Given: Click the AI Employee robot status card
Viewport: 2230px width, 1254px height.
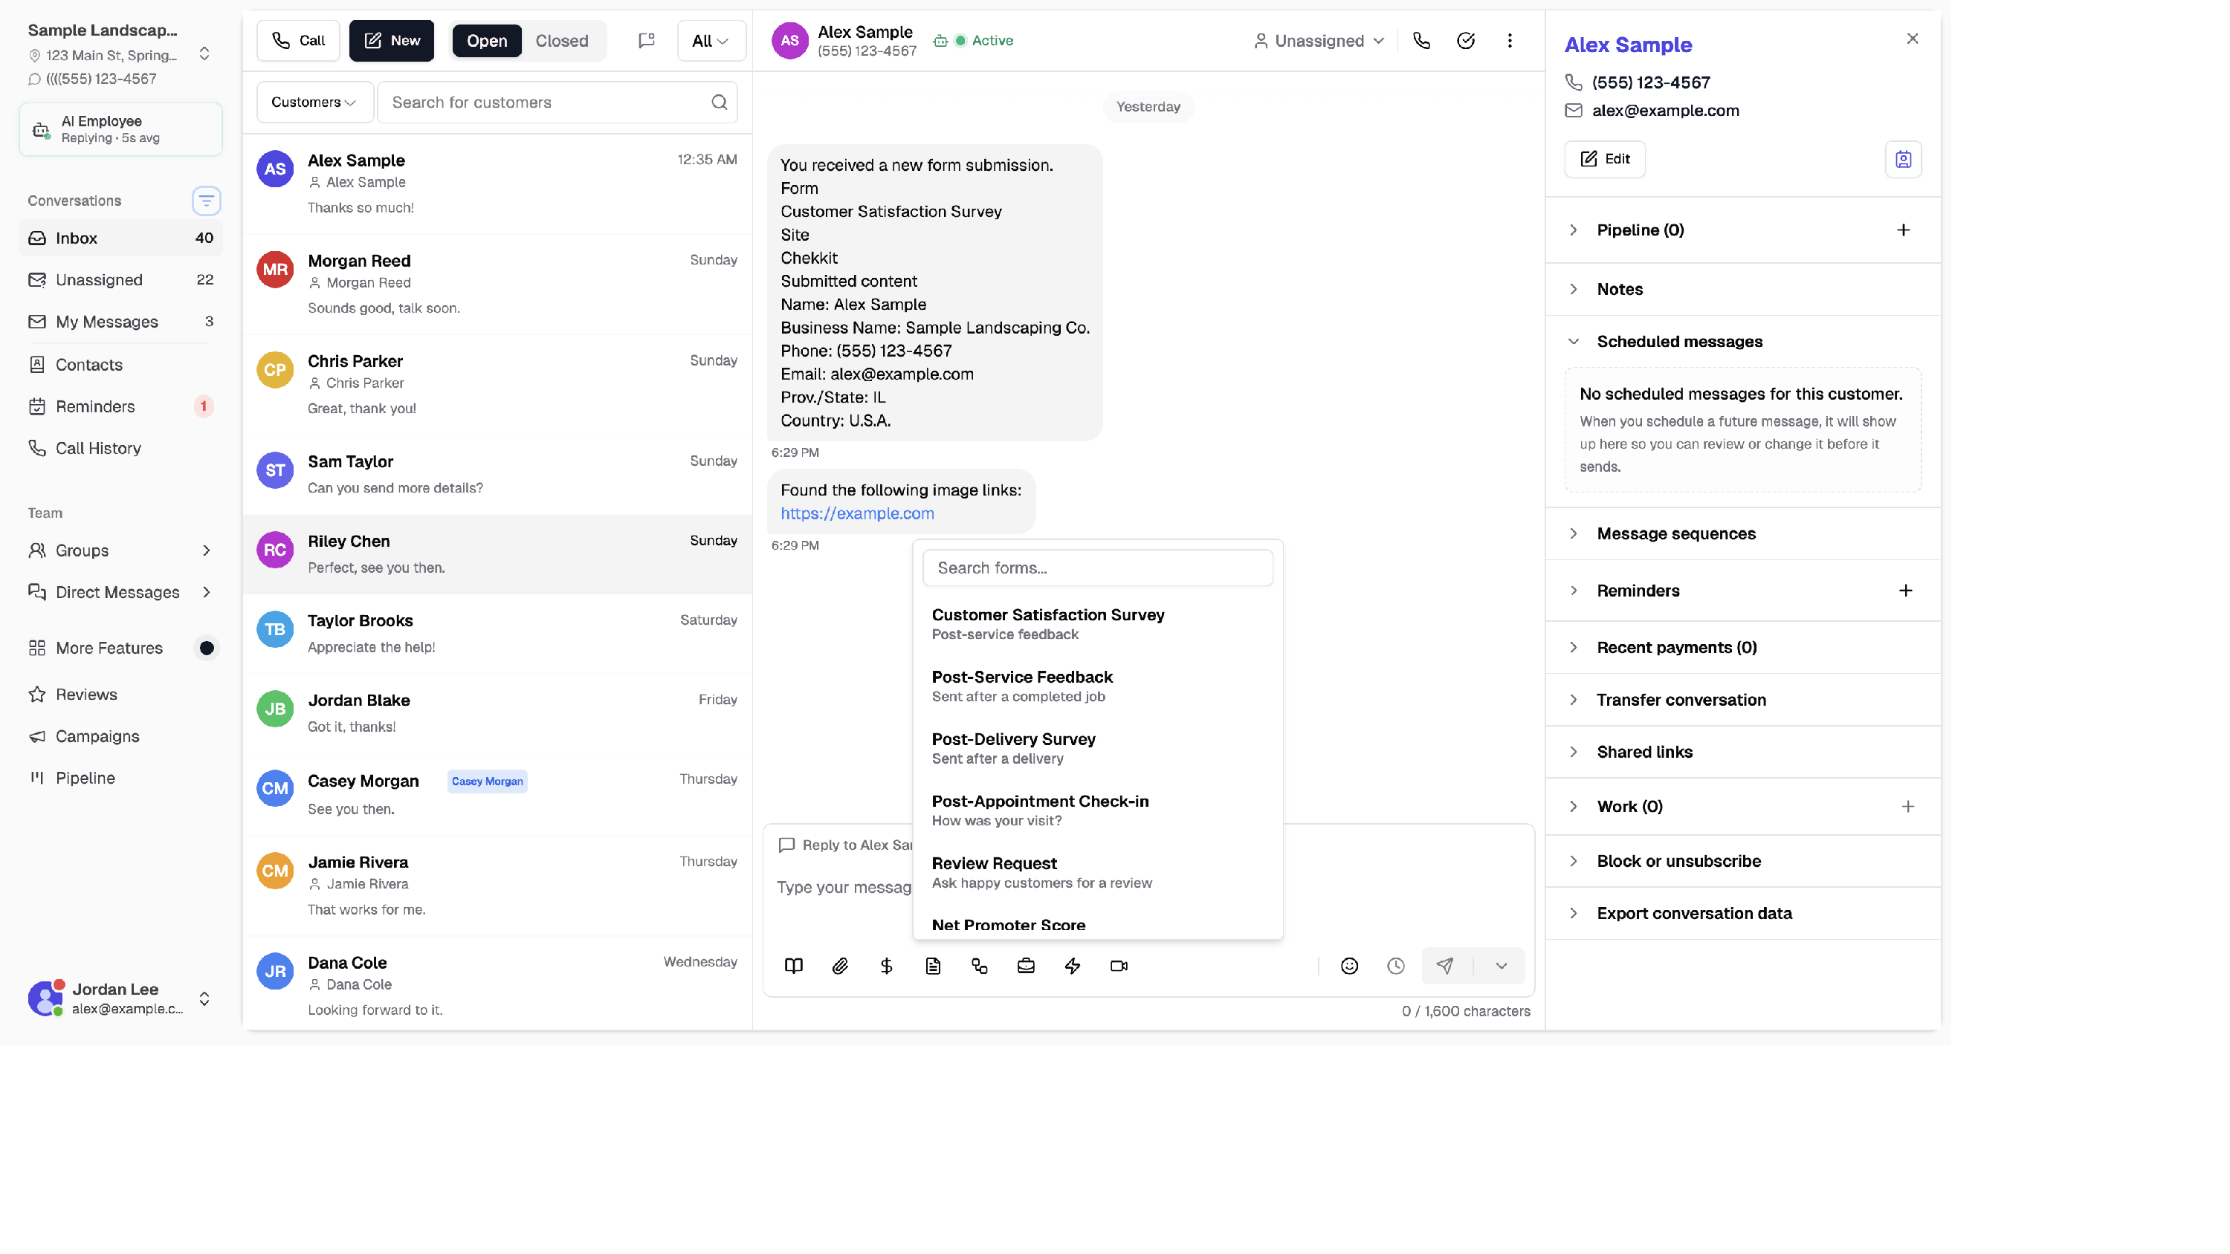Looking at the screenshot, I should 120,130.
